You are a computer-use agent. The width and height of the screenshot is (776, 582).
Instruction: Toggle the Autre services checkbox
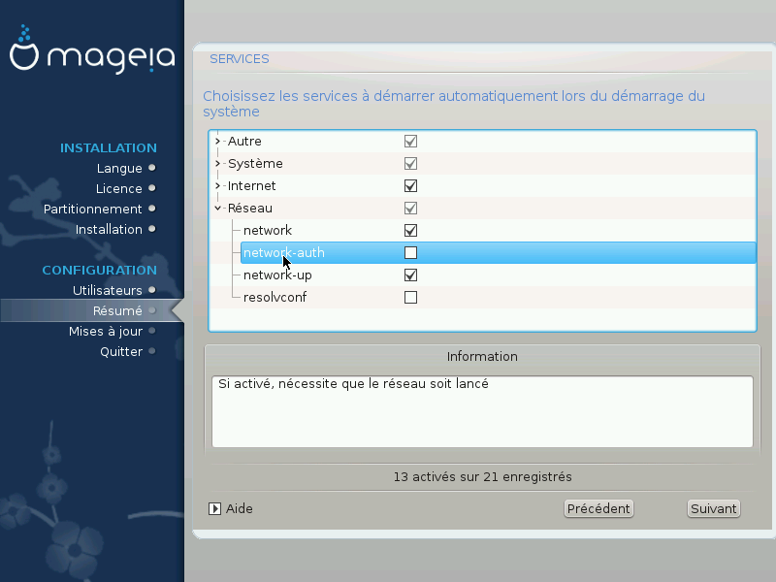click(x=410, y=142)
